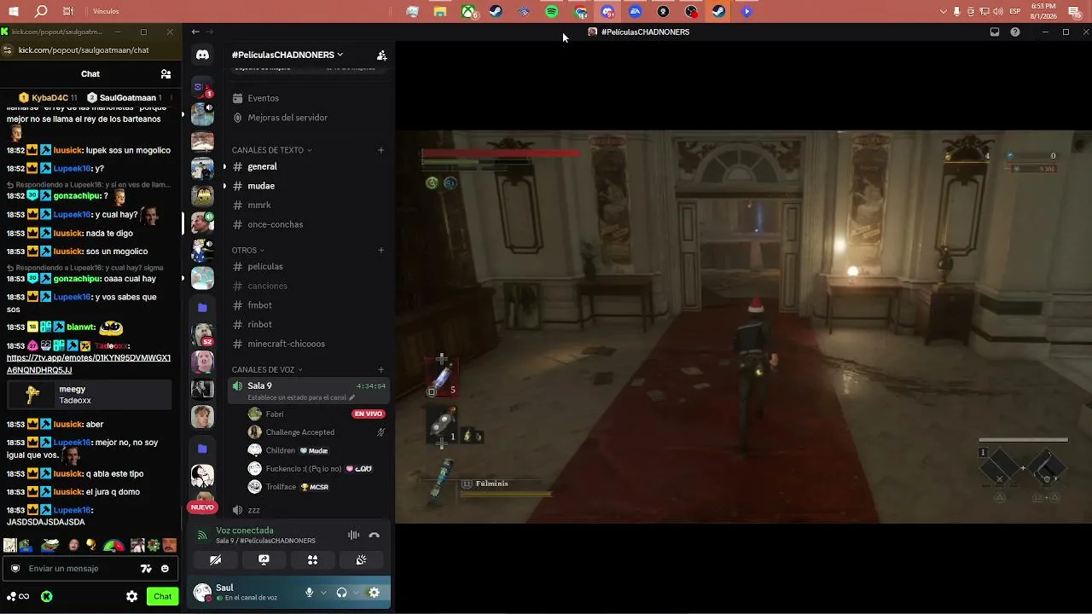Viewport: 1092px width, 614px height.
Task: Share your screen in the voice channel
Action: click(264, 560)
